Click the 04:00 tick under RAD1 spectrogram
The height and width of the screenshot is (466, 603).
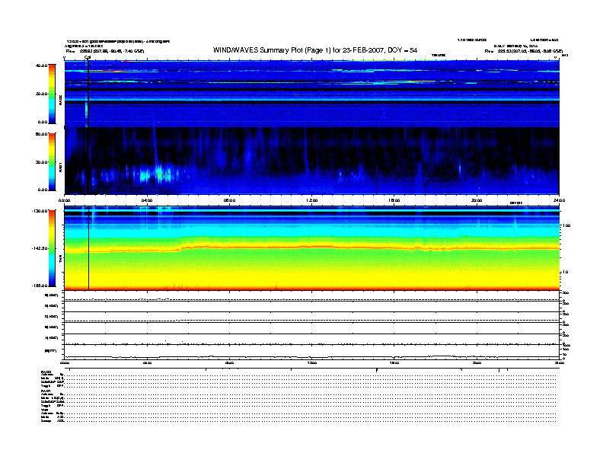pos(147,200)
